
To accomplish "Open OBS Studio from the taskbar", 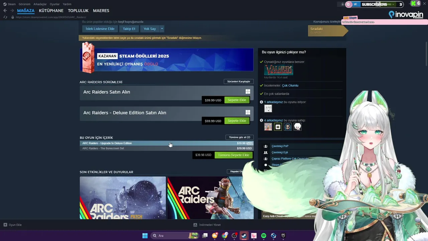I will click(x=234, y=236).
